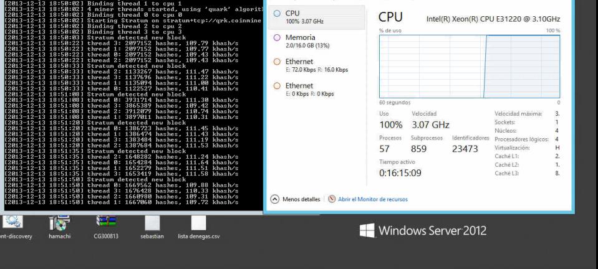Click the Intel Xeon CPU model name
This screenshot has width=598, height=269.
pyautogui.click(x=494, y=19)
